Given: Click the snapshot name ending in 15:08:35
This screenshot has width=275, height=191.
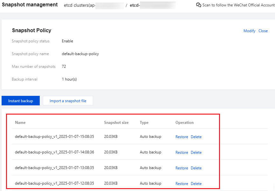Looking at the screenshot, I should point(54,137).
